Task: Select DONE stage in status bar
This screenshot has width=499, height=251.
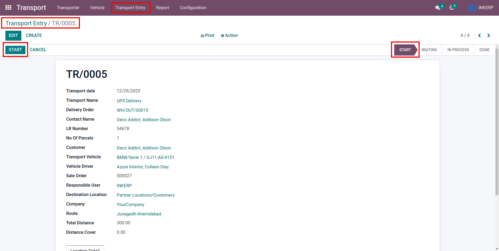Action: point(484,50)
